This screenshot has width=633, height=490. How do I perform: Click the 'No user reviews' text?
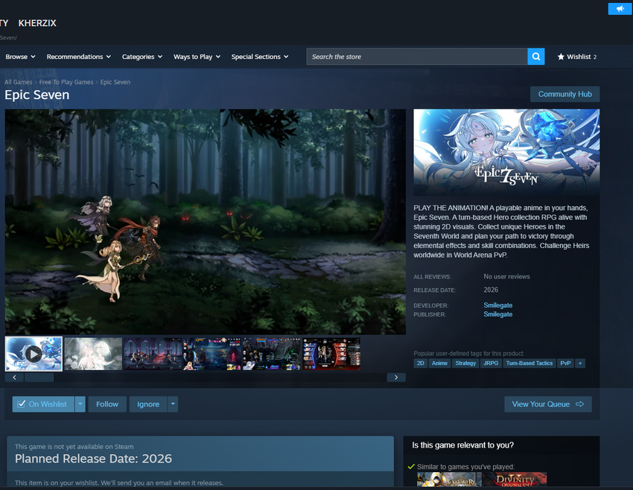506,276
